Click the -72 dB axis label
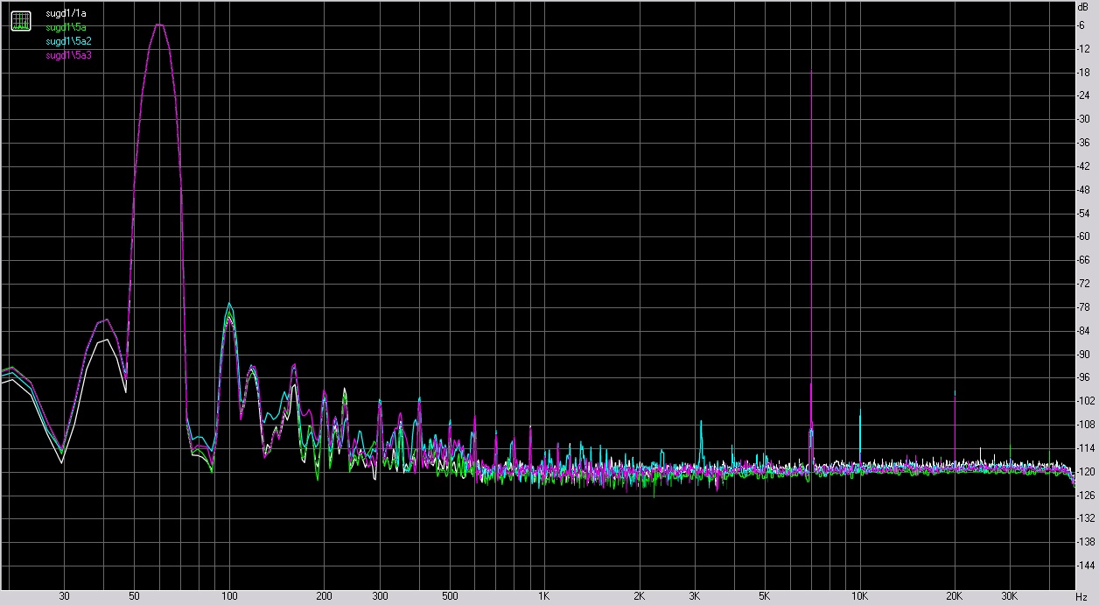 1082,284
